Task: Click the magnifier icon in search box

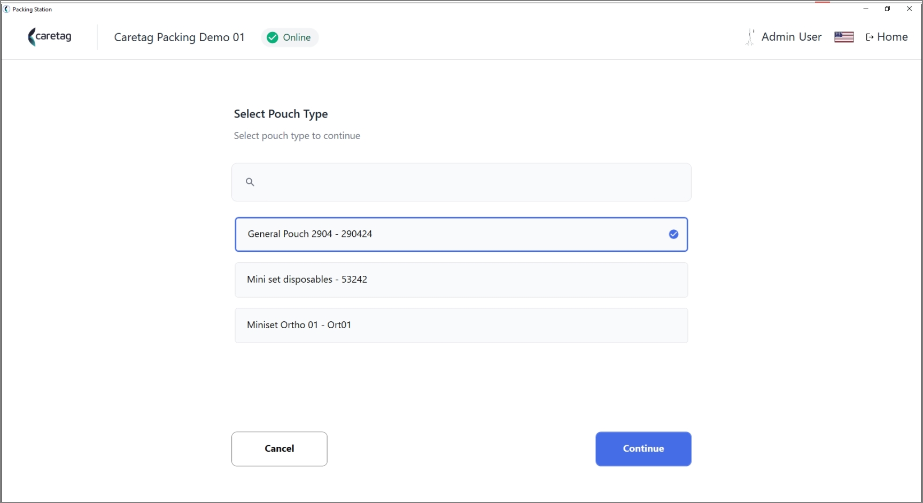Action: pyautogui.click(x=250, y=182)
